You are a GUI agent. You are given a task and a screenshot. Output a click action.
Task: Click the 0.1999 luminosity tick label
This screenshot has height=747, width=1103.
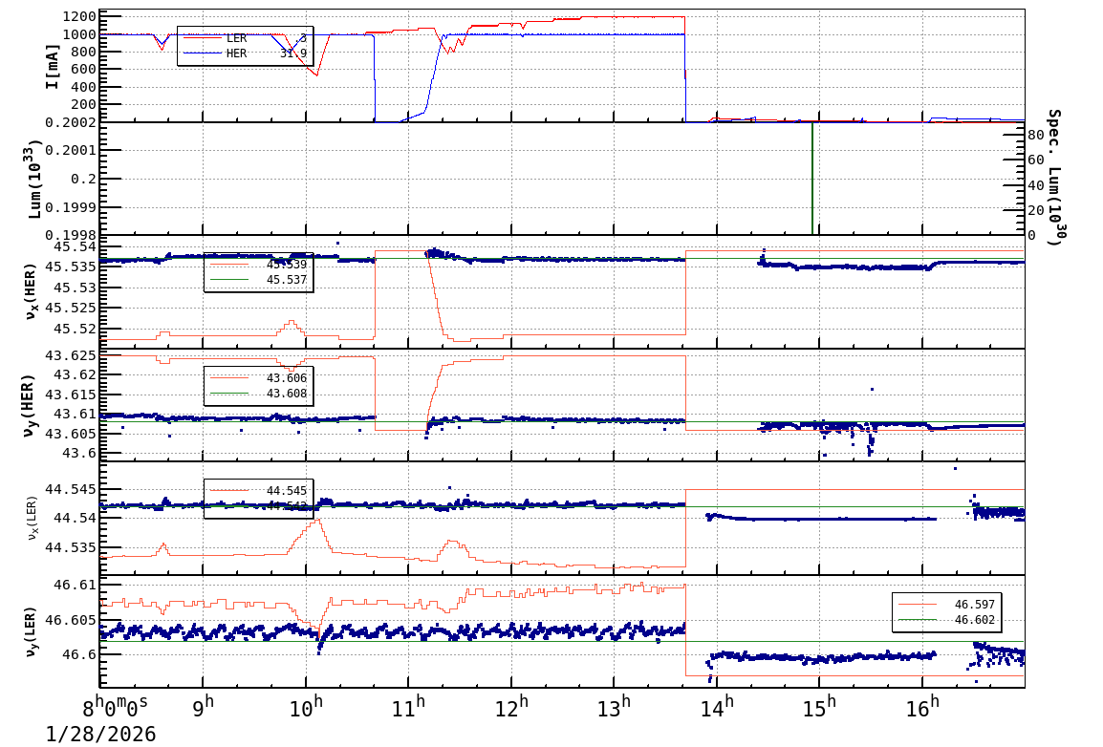(x=71, y=207)
